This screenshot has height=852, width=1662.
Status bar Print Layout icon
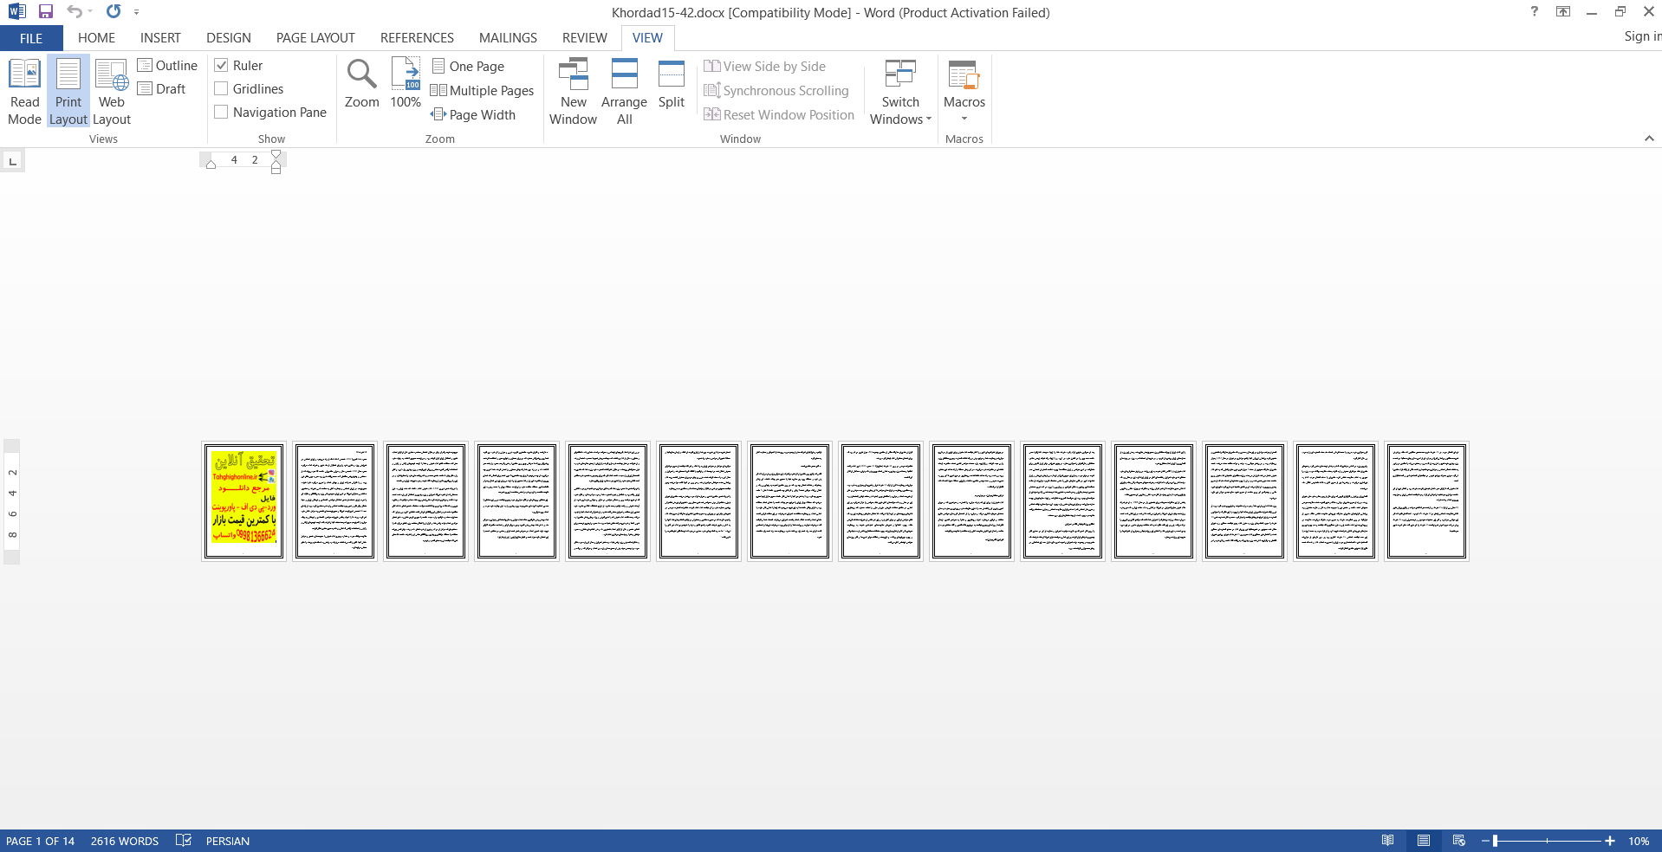tap(1423, 841)
